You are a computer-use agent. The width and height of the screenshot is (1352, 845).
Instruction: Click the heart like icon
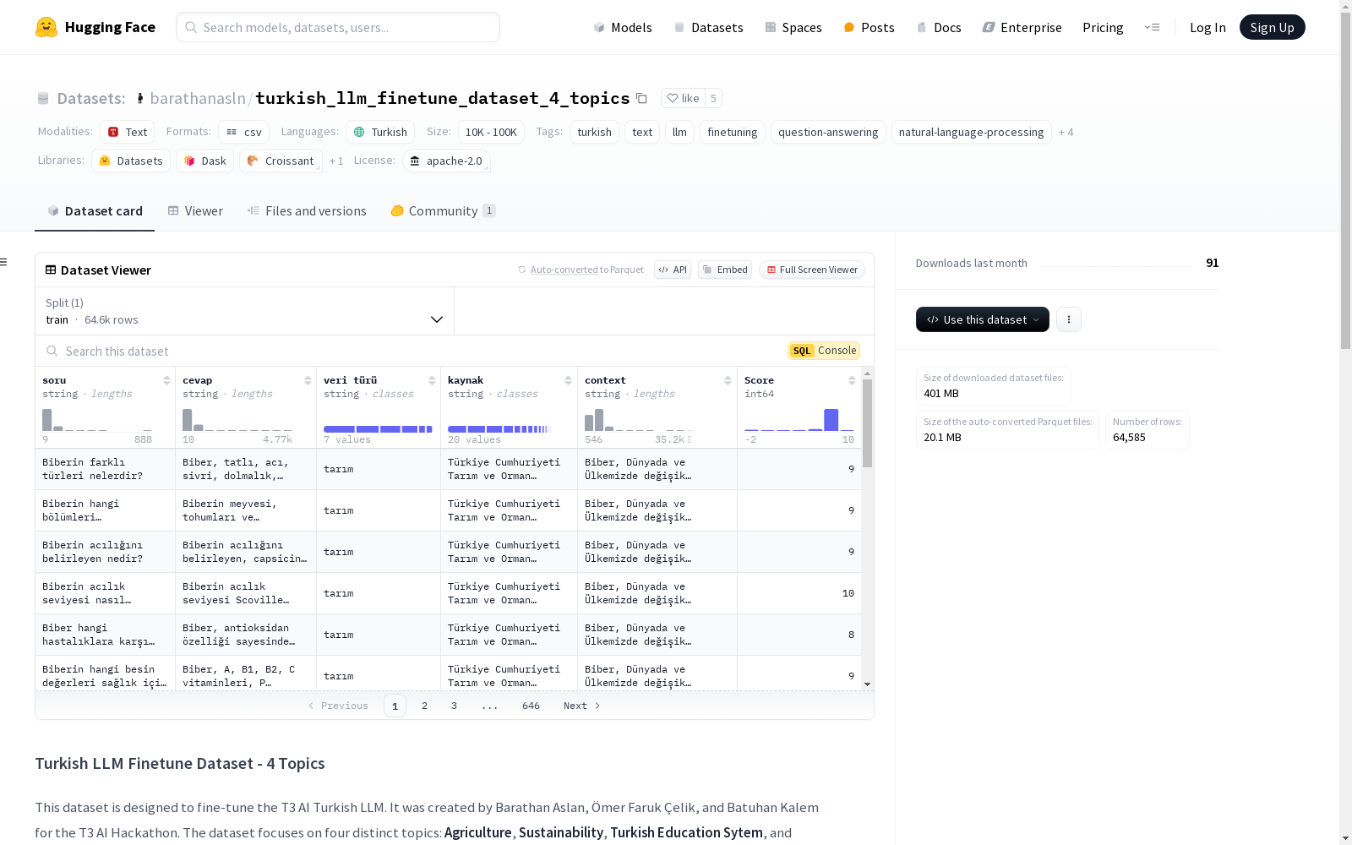[x=673, y=98]
